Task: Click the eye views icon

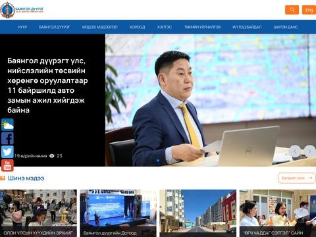Action: tap(52, 156)
